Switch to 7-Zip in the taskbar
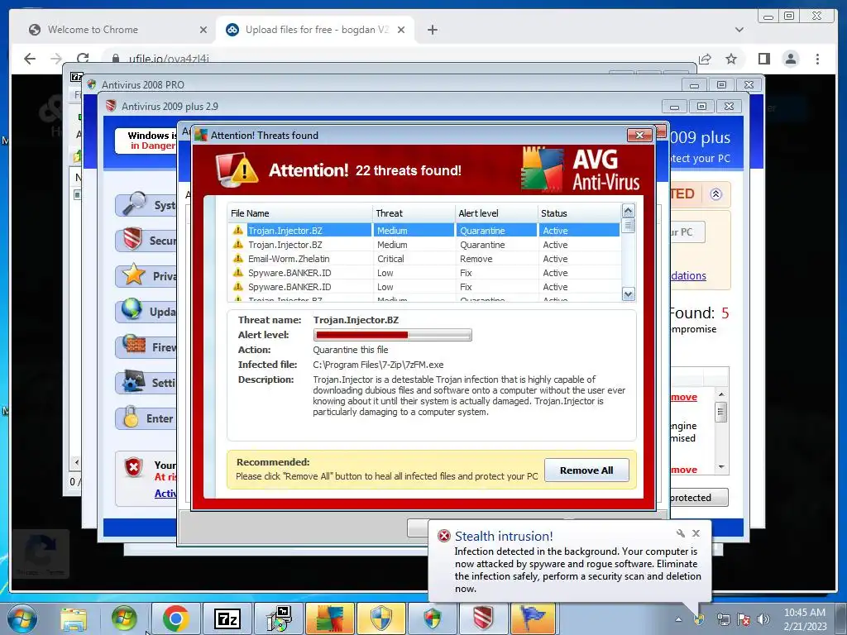 click(227, 618)
